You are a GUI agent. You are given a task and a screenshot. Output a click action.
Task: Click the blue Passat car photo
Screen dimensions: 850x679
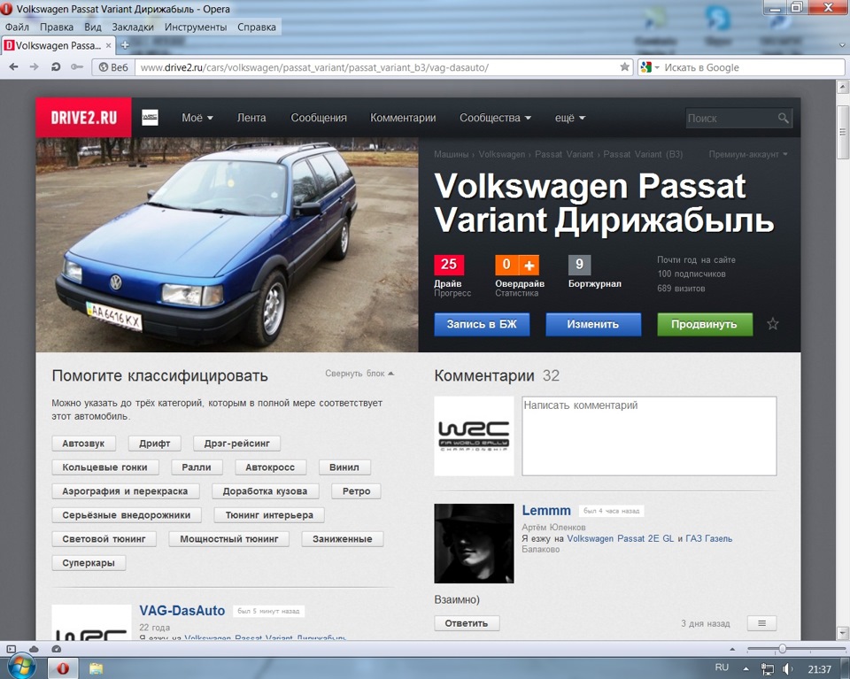click(228, 244)
